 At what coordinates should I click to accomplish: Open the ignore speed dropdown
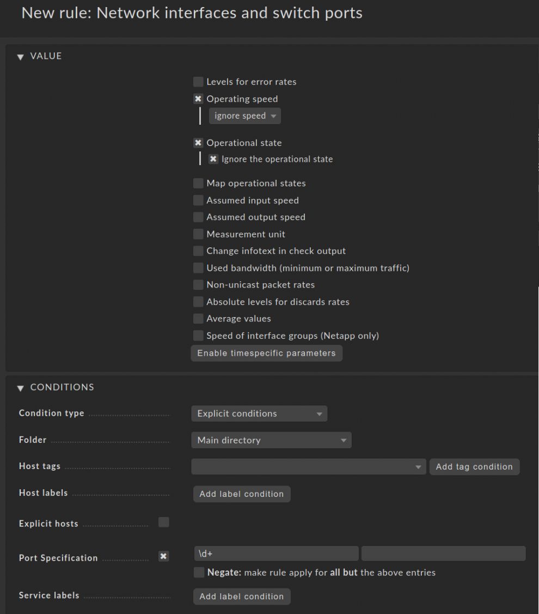(244, 116)
